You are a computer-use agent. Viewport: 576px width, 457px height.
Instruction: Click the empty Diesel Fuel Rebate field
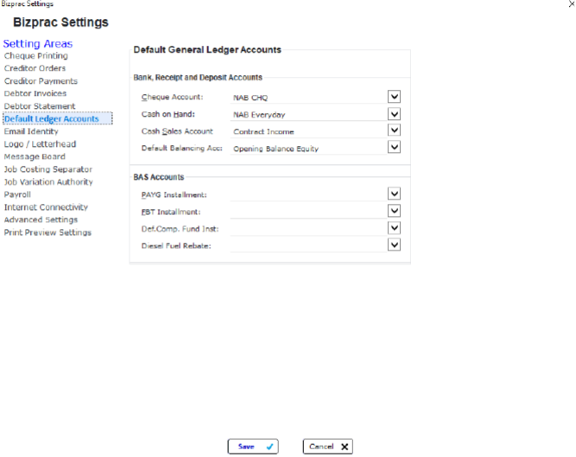click(x=308, y=245)
